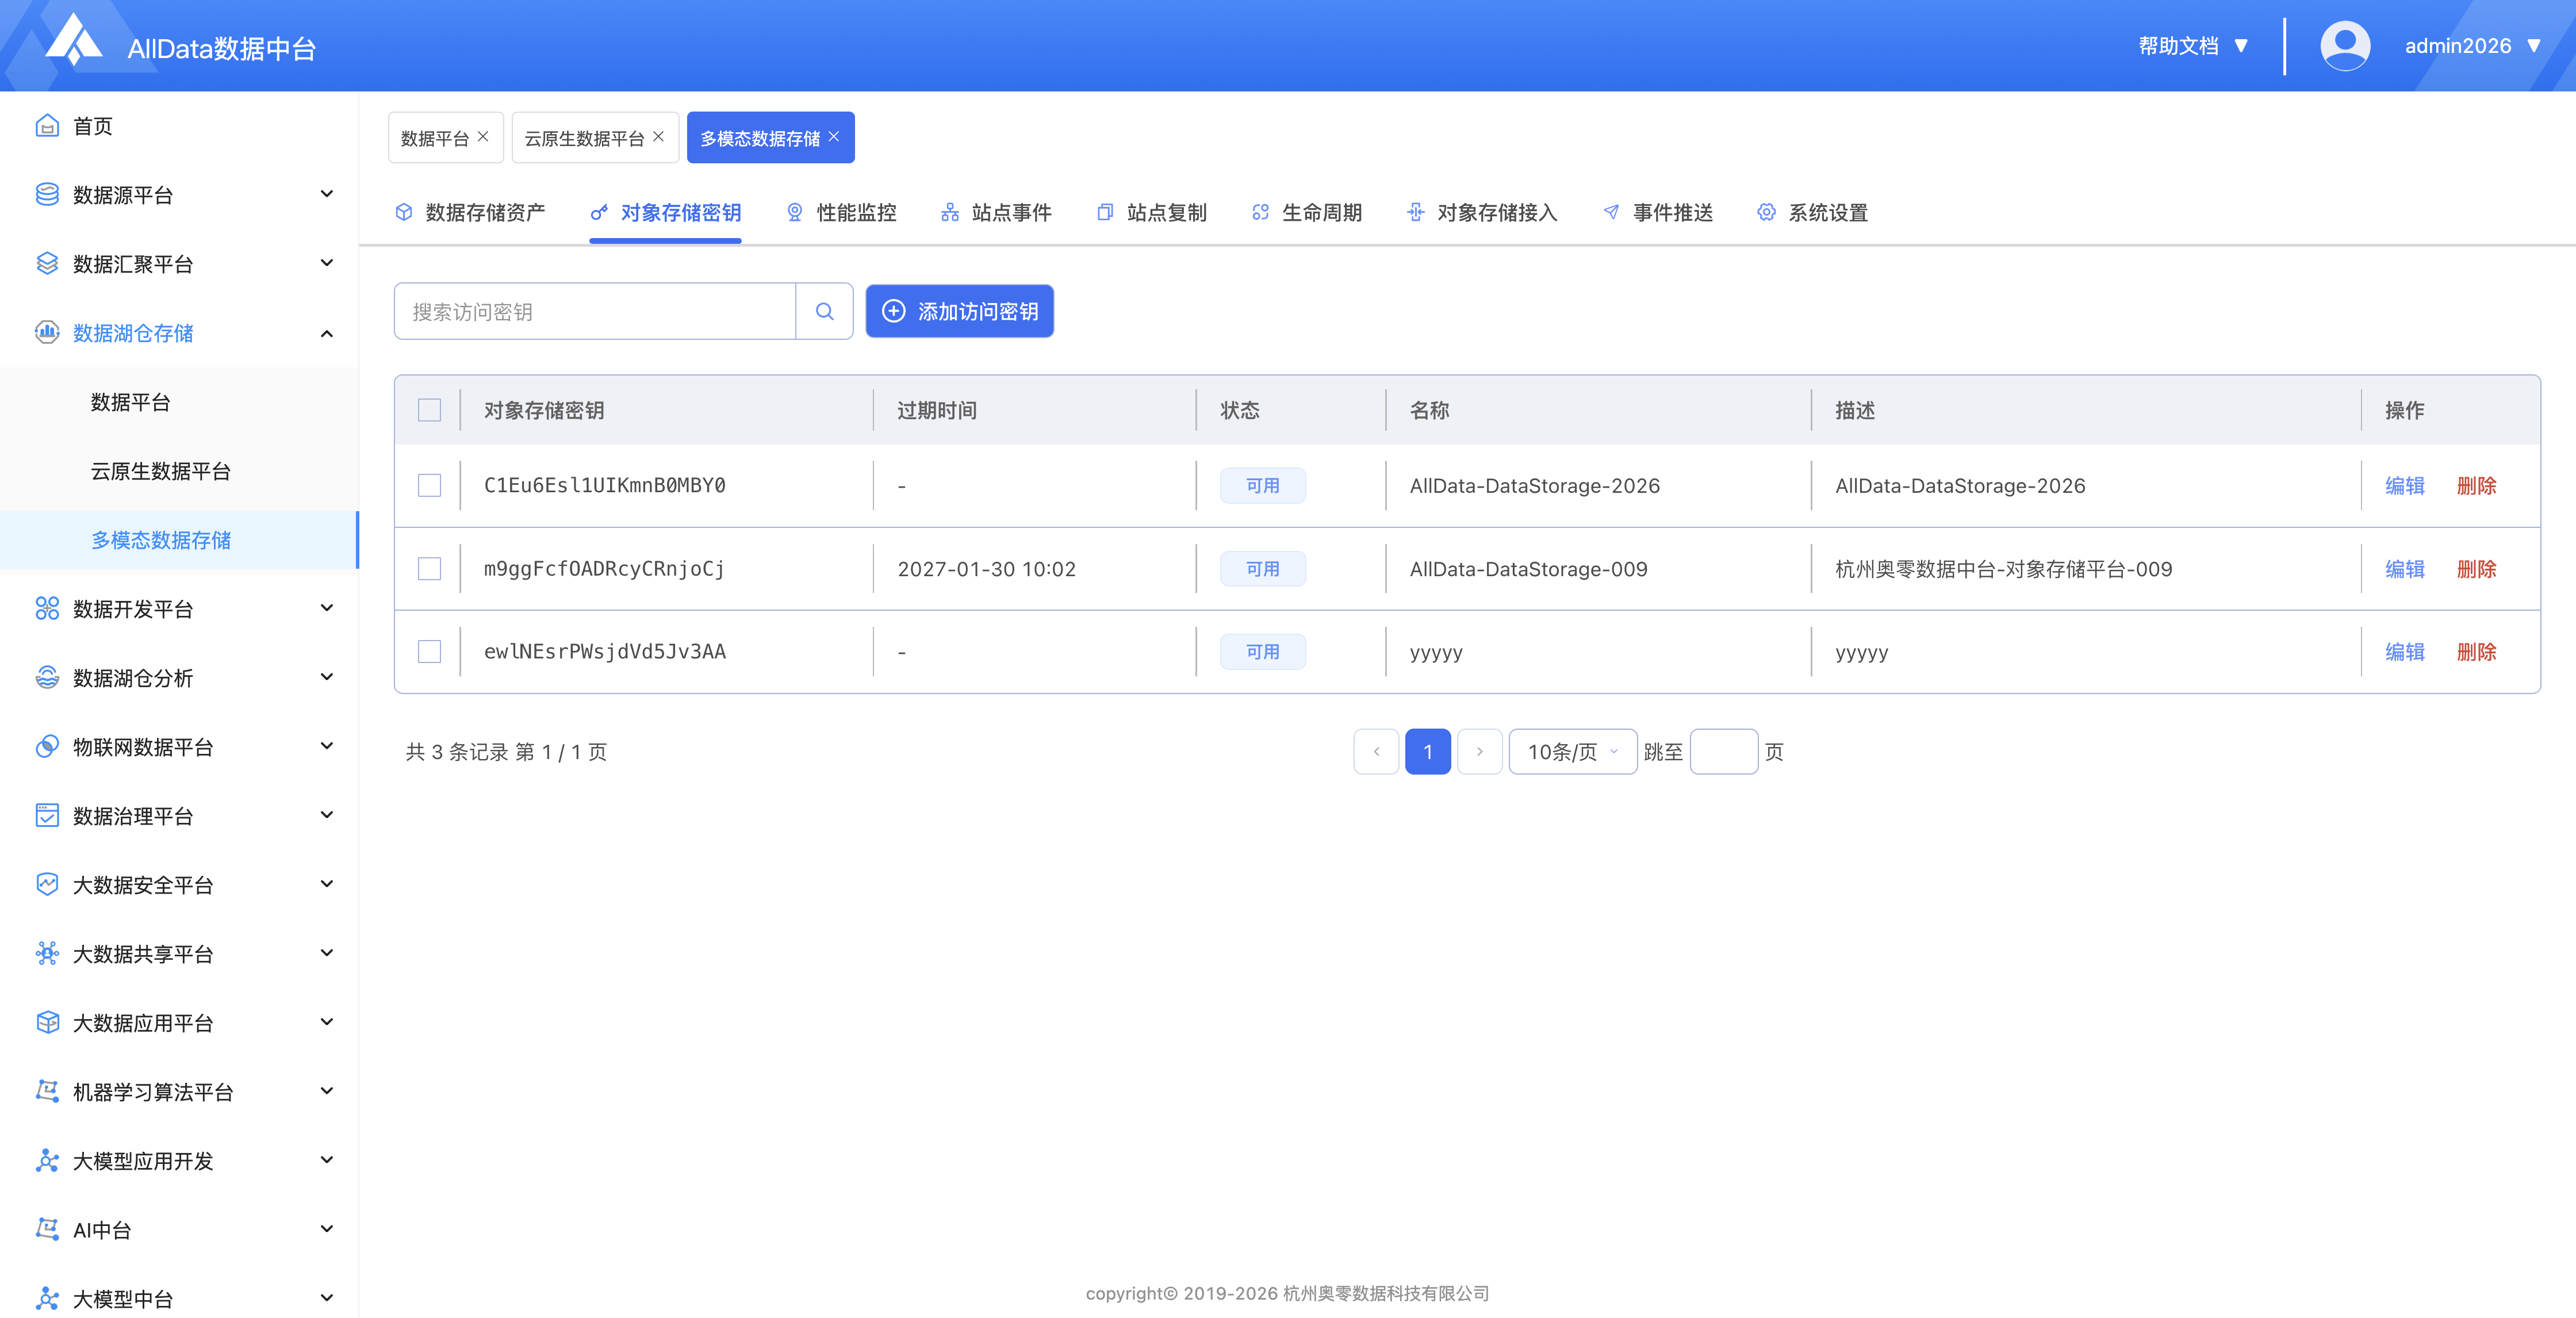Close the 云原生数据平台 tab
This screenshot has width=2576, height=1318.
(x=658, y=137)
